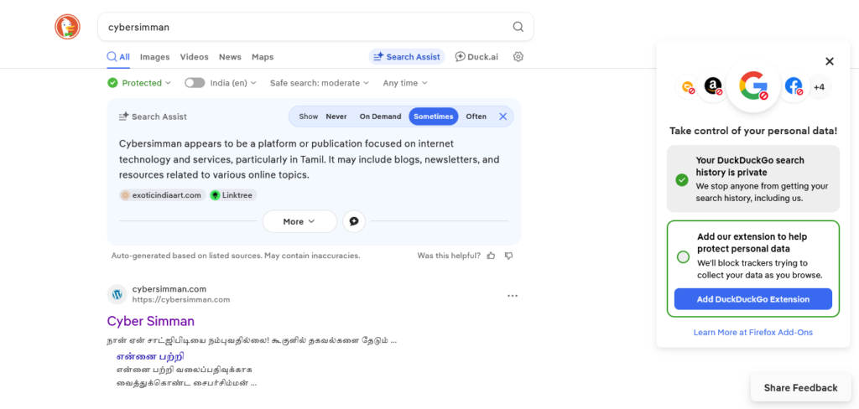Click the DuckDuckGo logo icon
This screenshot has height=409, width=859.
[67, 27]
